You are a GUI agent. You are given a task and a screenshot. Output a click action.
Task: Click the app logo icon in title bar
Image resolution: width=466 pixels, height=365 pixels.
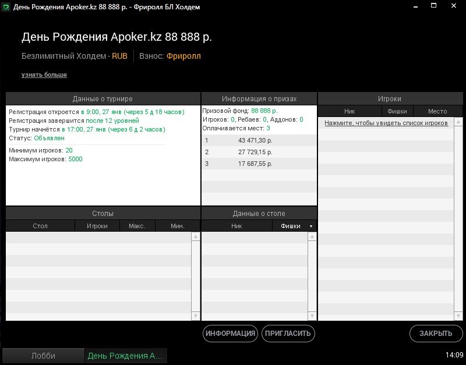coord(6,7)
